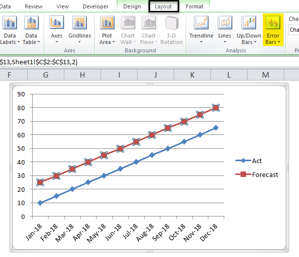
Task: Click the Data Labels icon
Action: click(10, 23)
